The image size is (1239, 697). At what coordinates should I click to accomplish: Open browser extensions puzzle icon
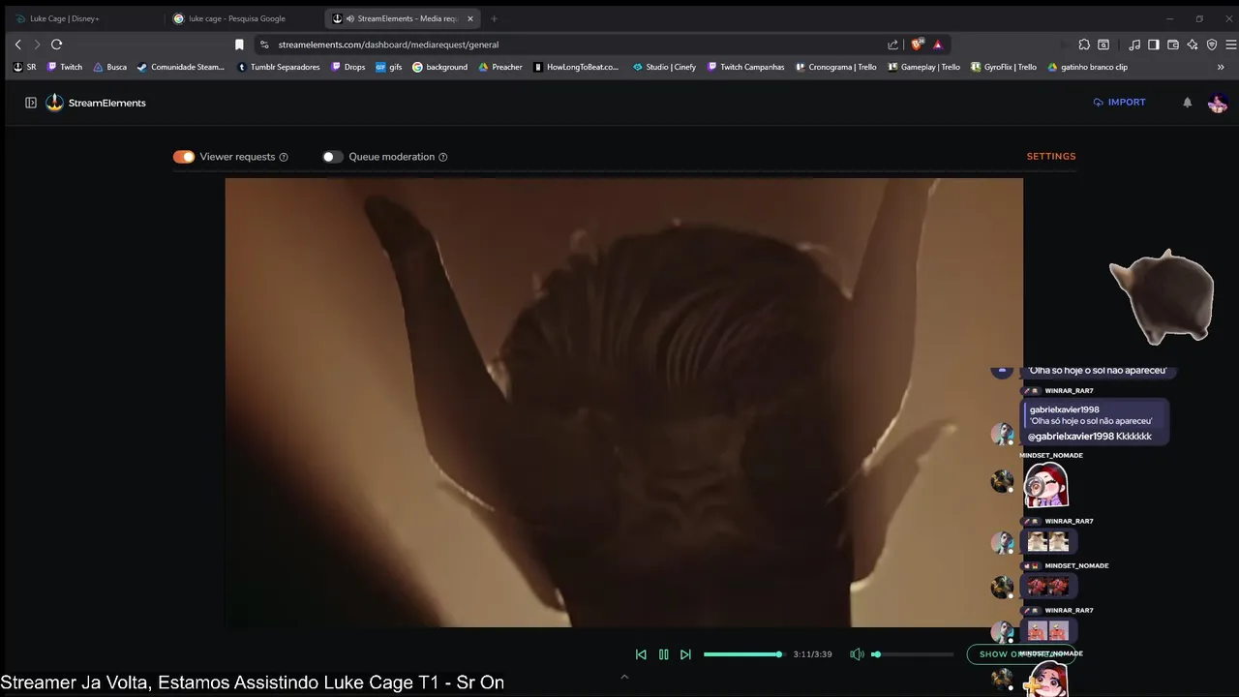[x=1084, y=45]
